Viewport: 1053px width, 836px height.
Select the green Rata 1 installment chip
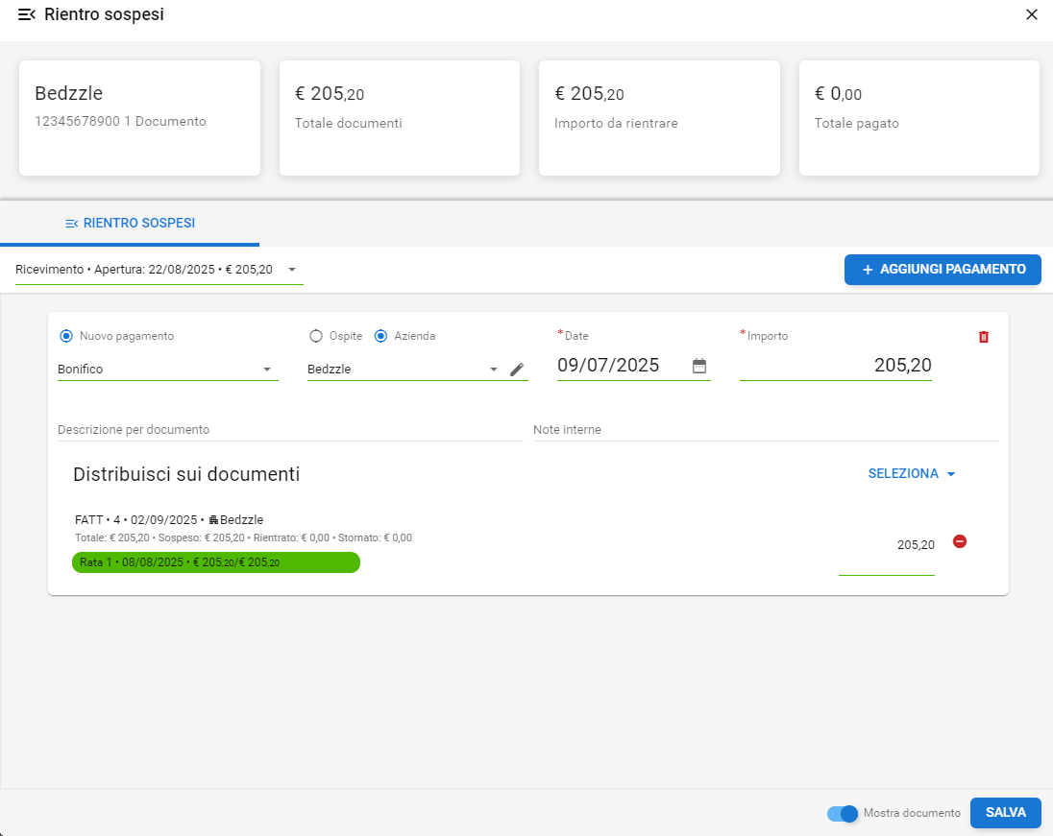(216, 562)
